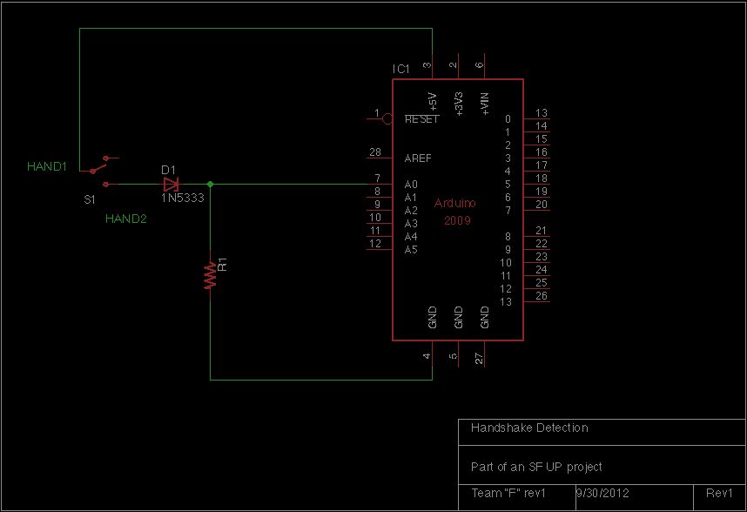Select the HAND1 net label
Screen dimensions: 747x512
47,166
